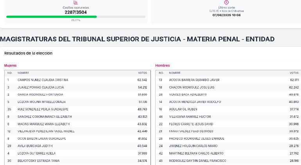Viewport: 301px width, 165px height.
Task: Click the bar chart icon above Casillas capturadas
Action: pyautogui.click(x=75, y=2)
